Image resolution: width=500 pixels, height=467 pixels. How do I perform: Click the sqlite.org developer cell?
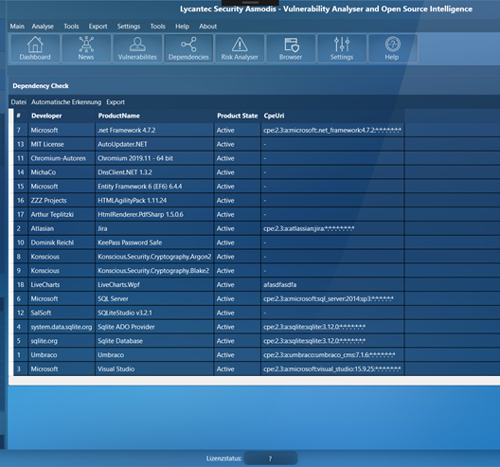pyautogui.click(x=62, y=341)
